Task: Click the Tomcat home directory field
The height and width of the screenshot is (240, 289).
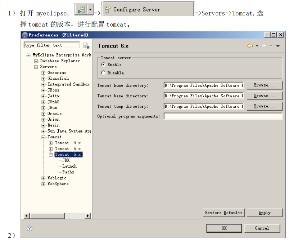Action: [203, 85]
